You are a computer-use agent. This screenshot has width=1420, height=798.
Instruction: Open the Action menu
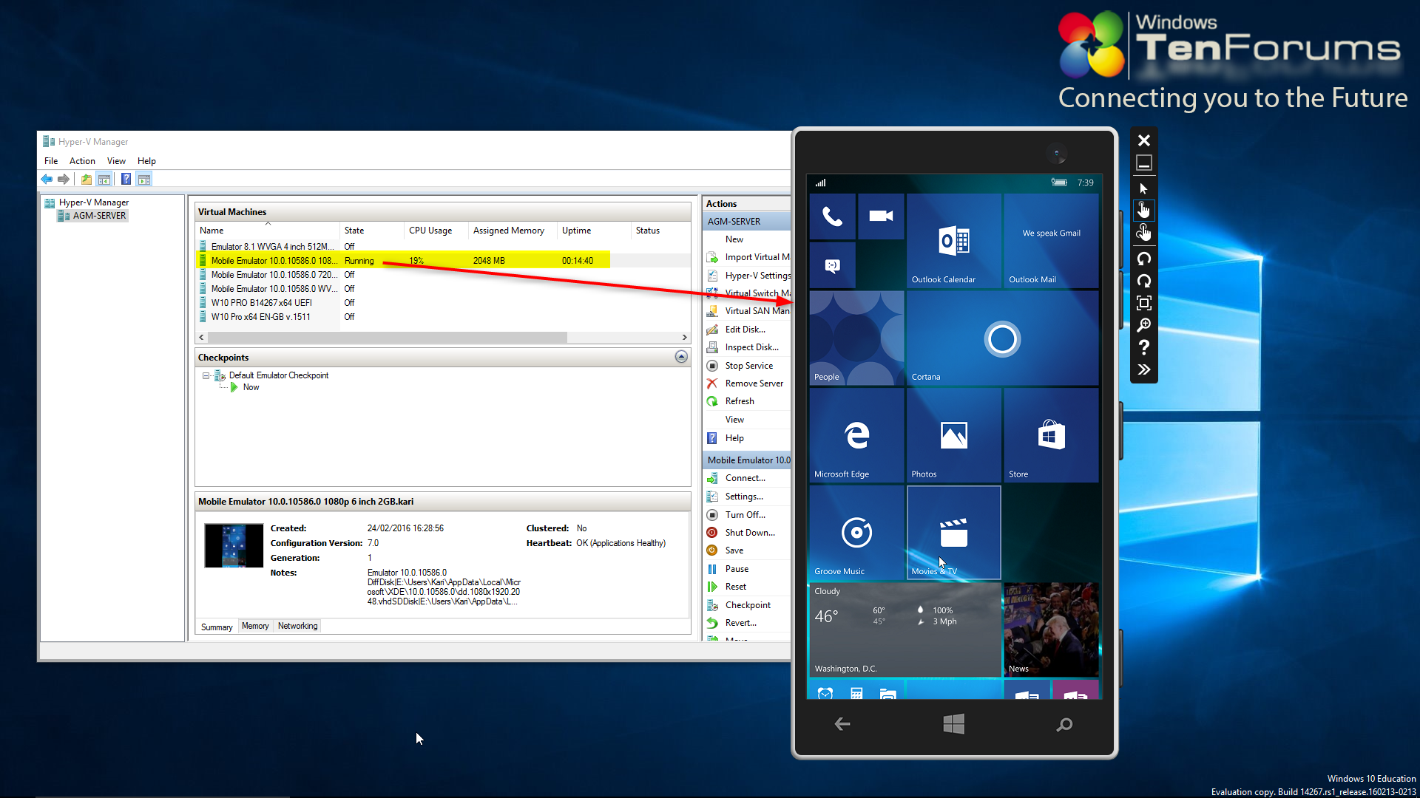[x=82, y=161]
